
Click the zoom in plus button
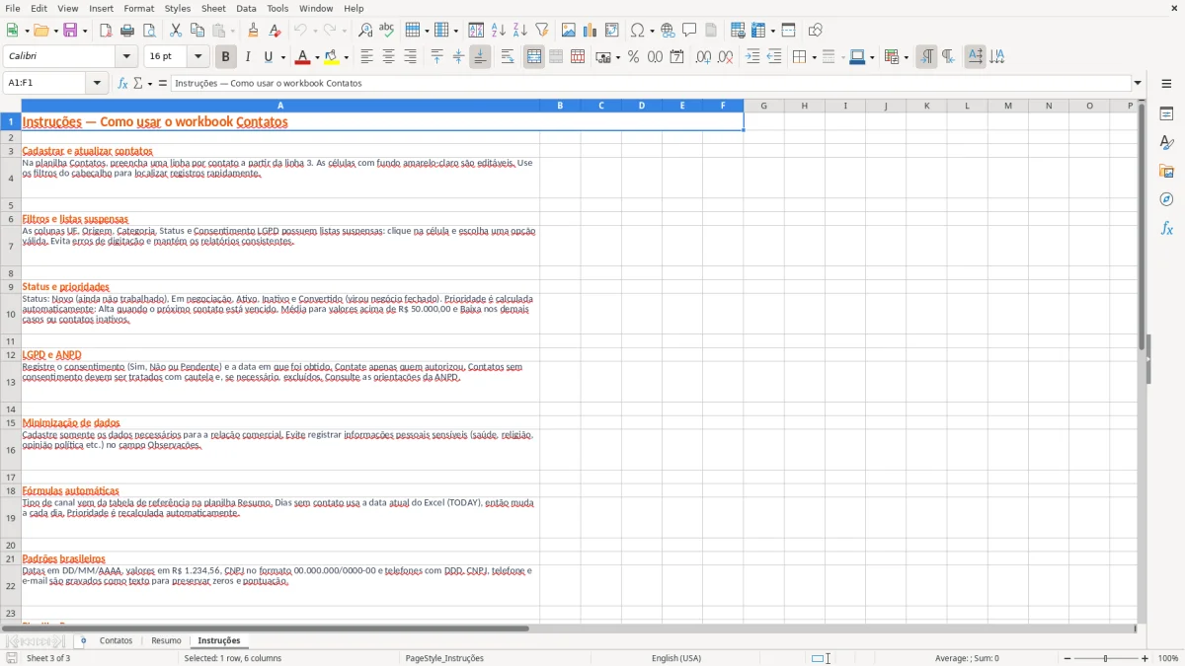[x=1145, y=658]
